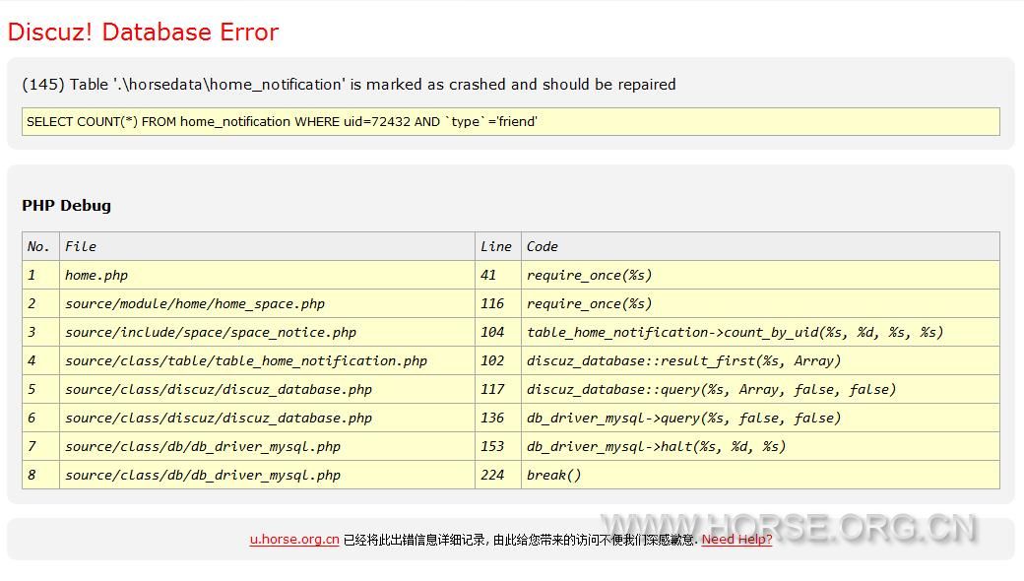Select discuz_database.php cell in row 5
The image size is (1024, 581).
click(x=267, y=389)
